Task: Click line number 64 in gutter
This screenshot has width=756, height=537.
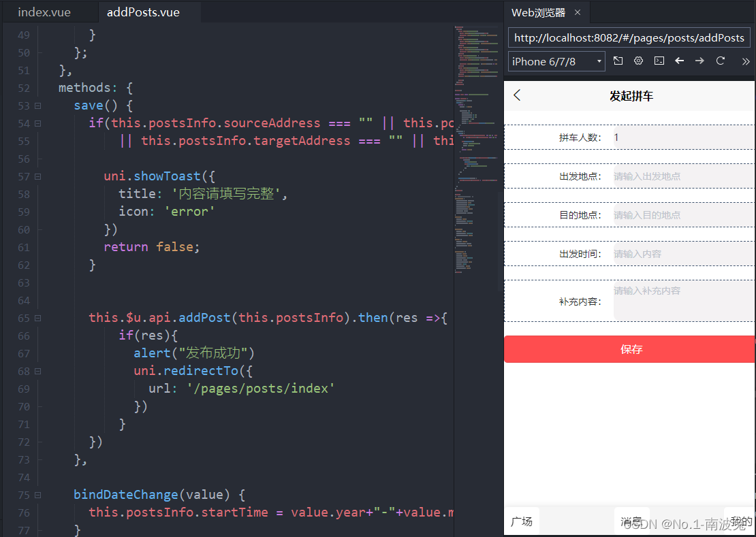Action: click(24, 301)
